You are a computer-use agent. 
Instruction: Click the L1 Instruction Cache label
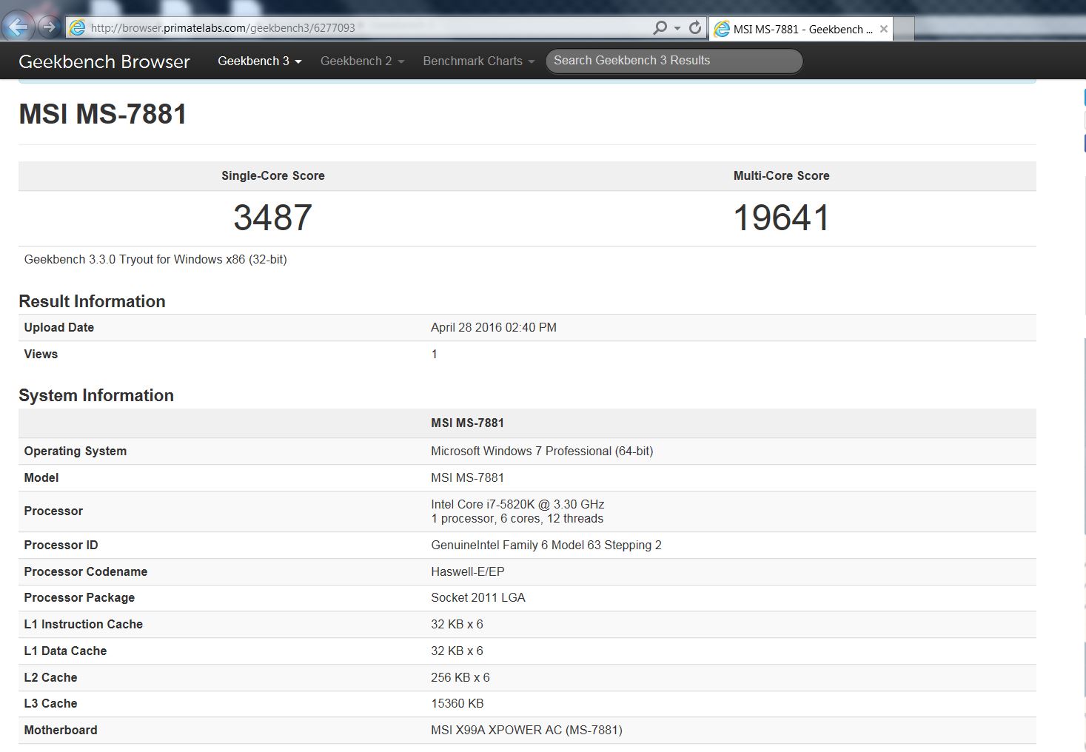pos(84,624)
